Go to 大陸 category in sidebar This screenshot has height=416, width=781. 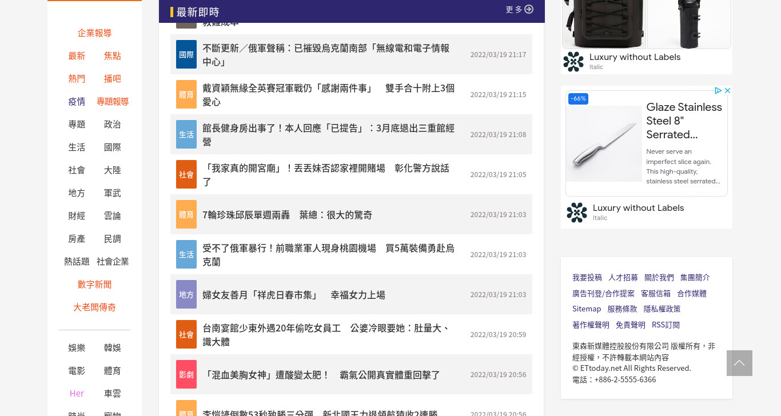(113, 170)
